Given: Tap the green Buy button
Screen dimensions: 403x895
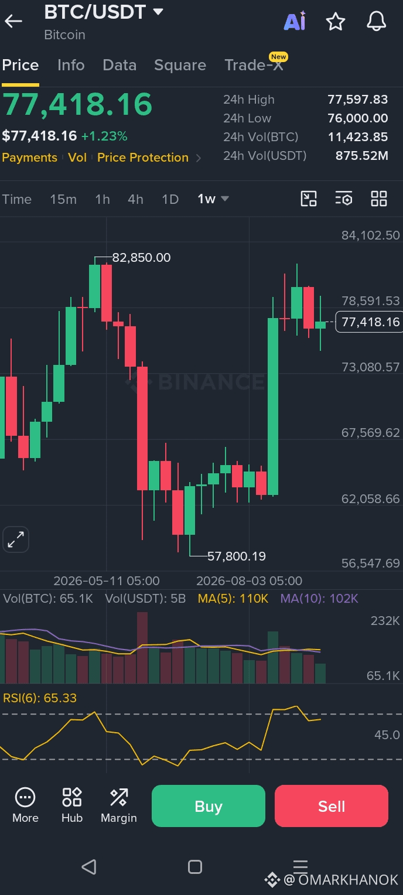Looking at the screenshot, I should tap(209, 806).
